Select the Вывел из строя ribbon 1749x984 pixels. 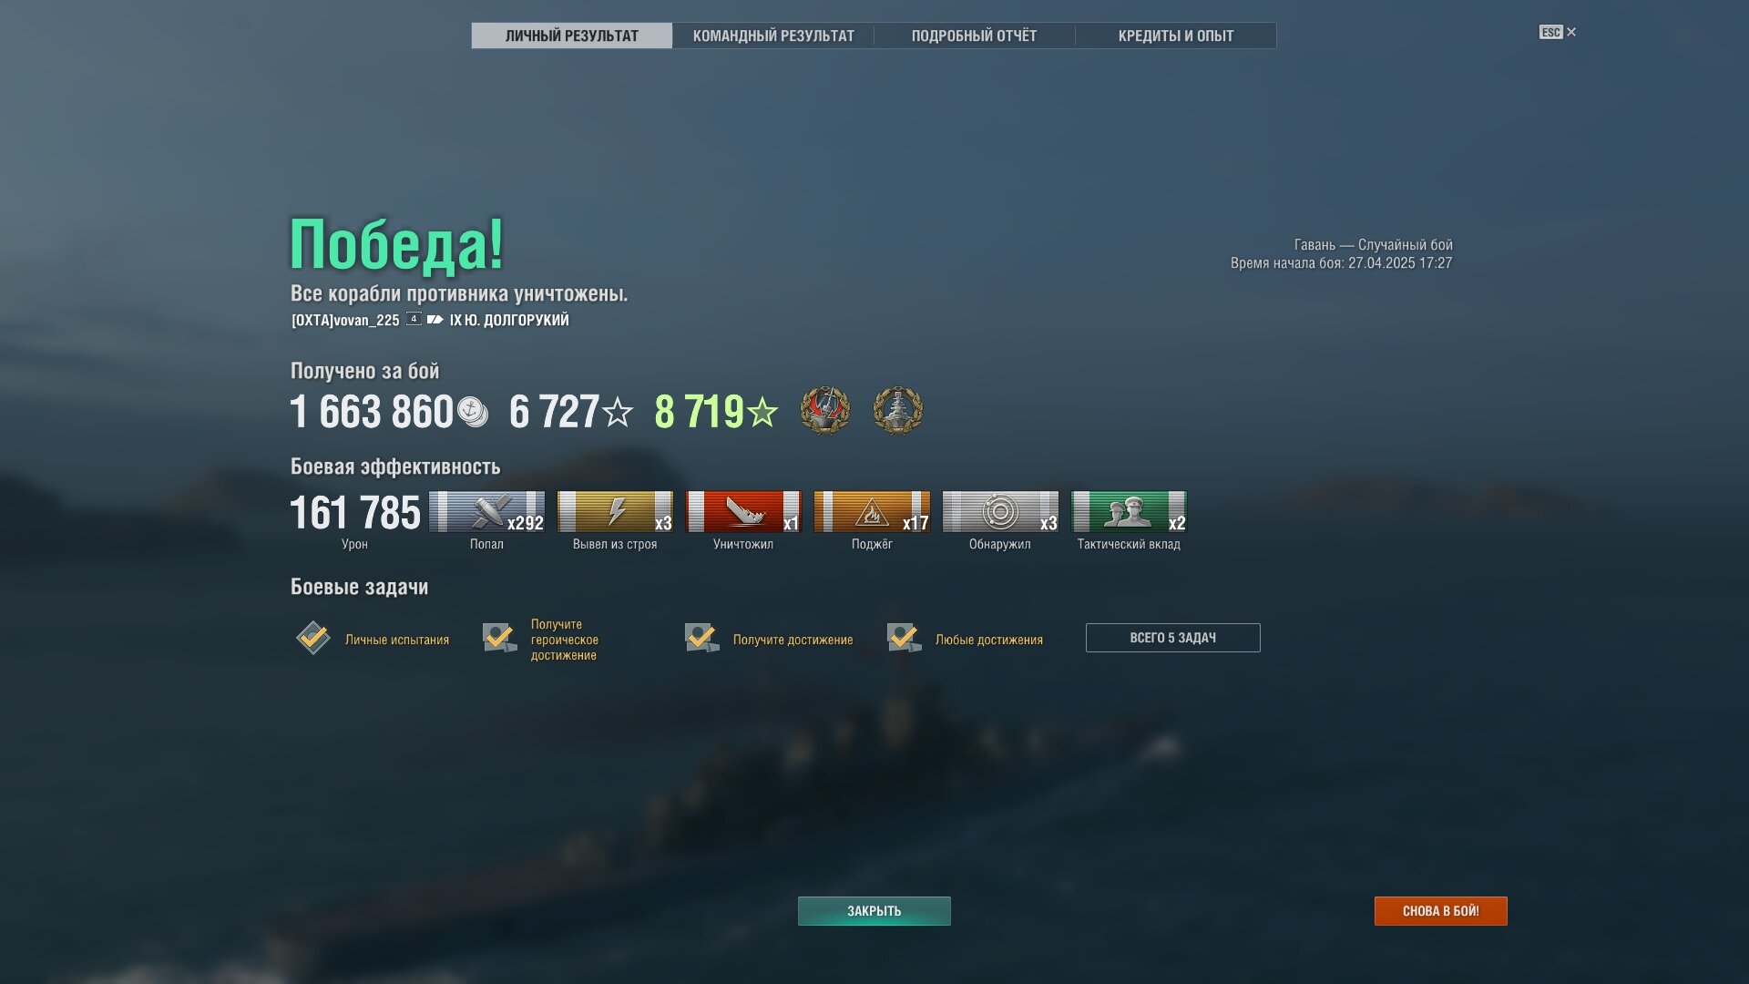615,511
